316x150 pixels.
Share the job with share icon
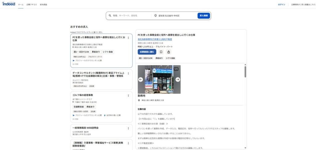pos(169,52)
